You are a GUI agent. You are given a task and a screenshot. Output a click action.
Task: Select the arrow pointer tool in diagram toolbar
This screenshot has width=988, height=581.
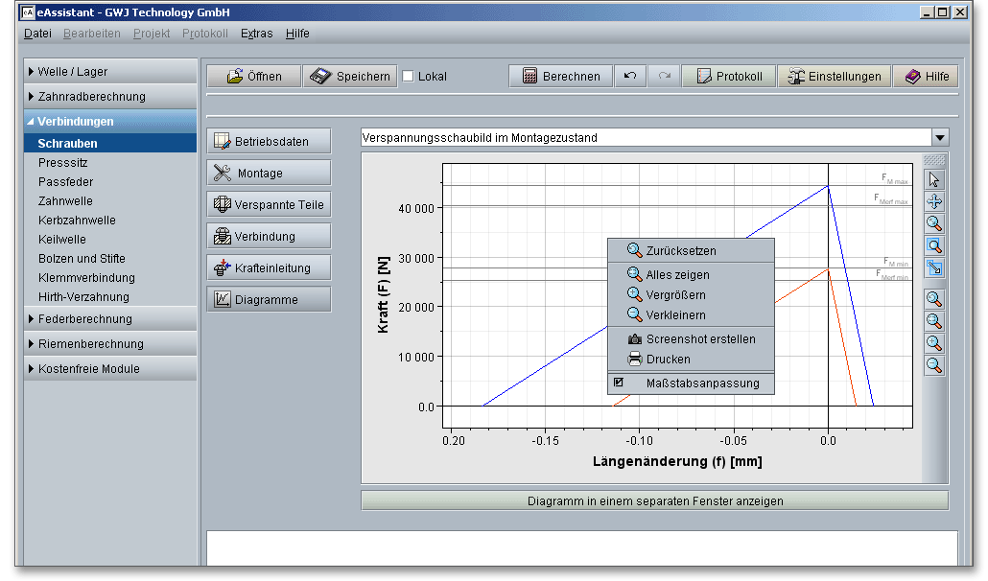tap(934, 179)
